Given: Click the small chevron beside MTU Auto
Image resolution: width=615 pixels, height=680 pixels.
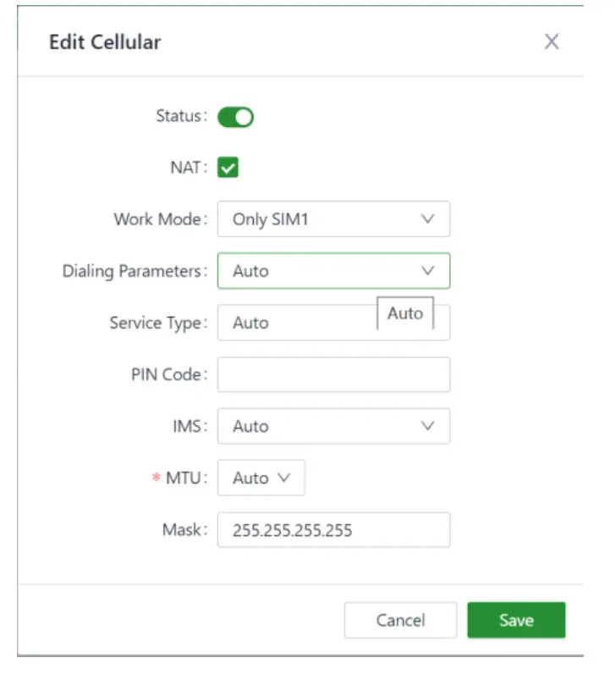Looking at the screenshot, I should point(284,478).
